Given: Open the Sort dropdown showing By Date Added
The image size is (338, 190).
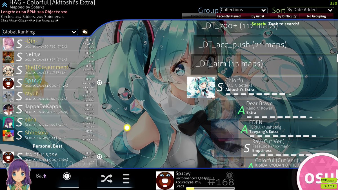Looking at the screenshot, I should (x=310, y=10).
